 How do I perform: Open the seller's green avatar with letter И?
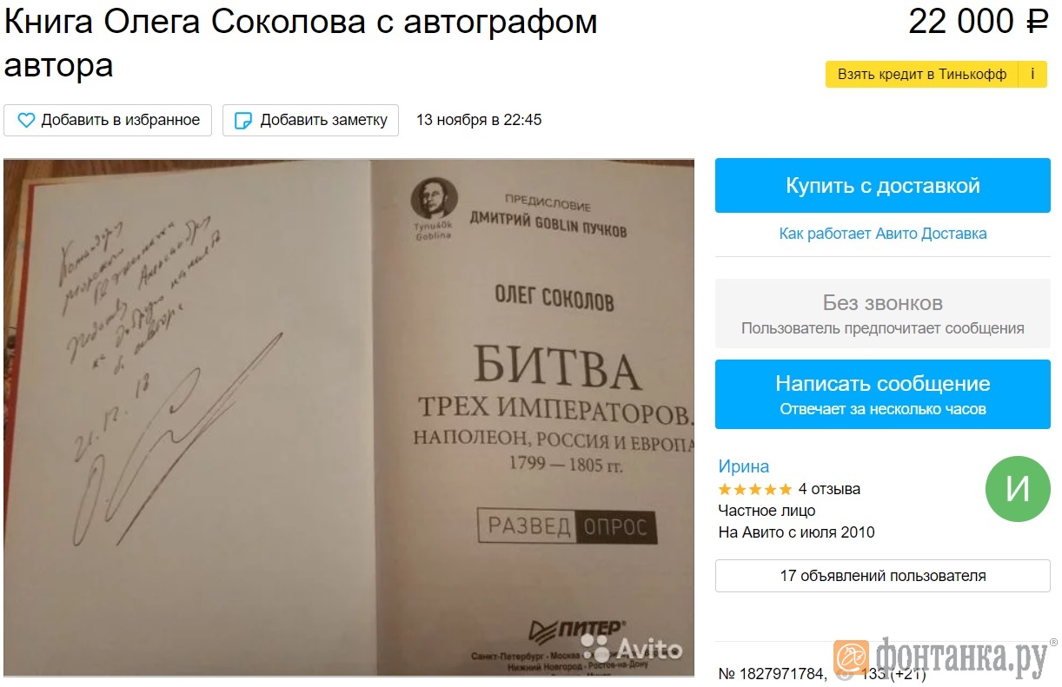(x=1018, y=489)
